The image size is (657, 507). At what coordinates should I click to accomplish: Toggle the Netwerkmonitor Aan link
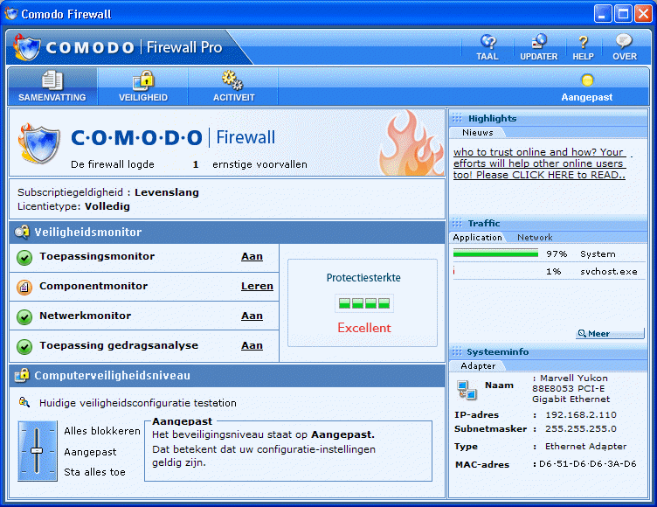[x=252, y=316]
